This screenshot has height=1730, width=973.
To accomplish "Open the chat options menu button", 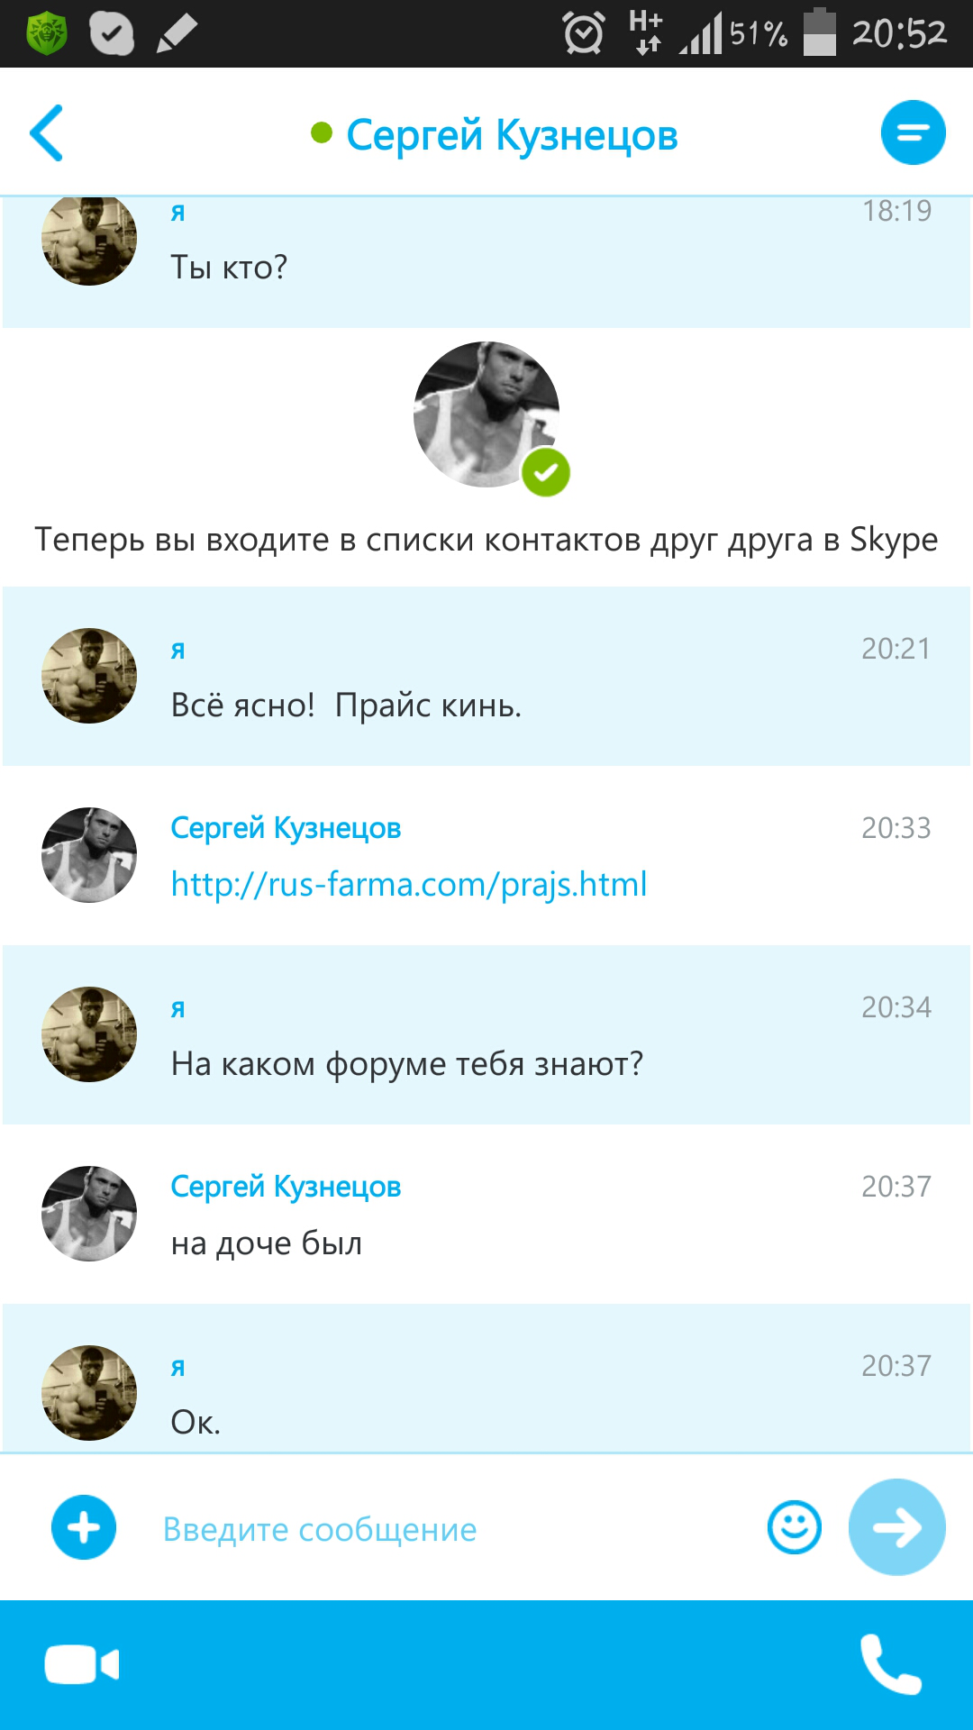I will 913,132.
